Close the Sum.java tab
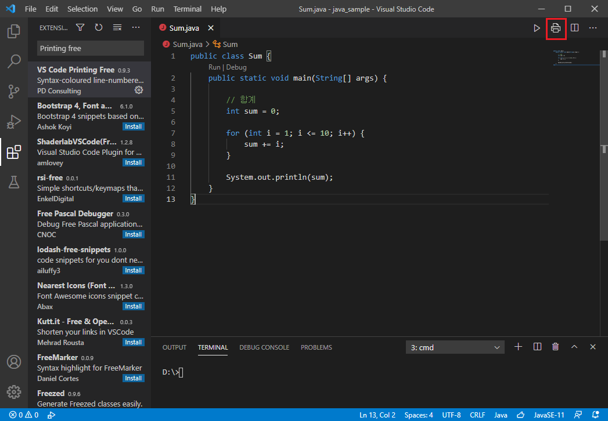Image resolution: width=608 pixels, height=421 pixels. pos(211,28)
